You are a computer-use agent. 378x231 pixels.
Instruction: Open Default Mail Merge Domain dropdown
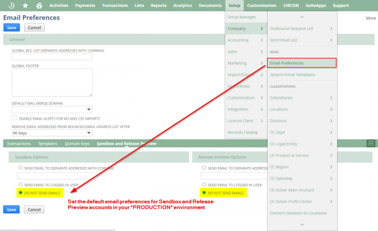[x=89, y=109]
